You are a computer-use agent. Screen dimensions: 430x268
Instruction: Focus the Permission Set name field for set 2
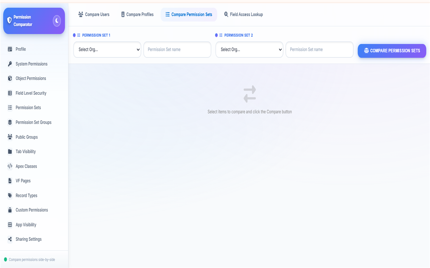pyautogui.click(x=319, y=50)
